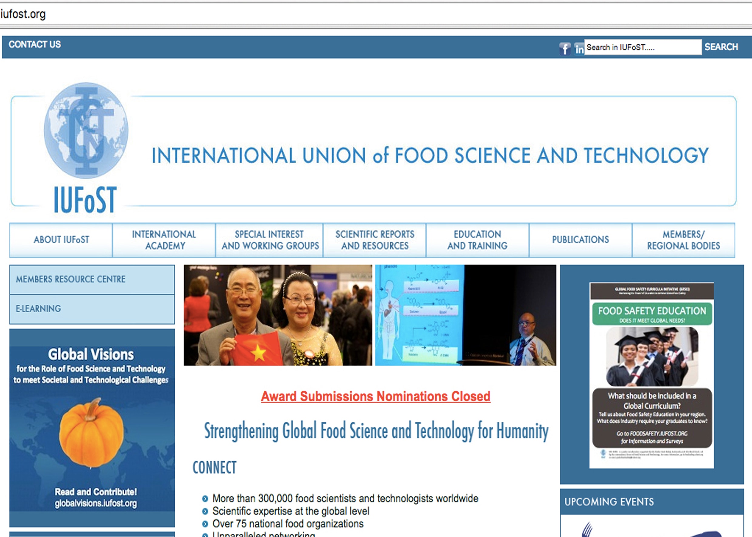Open the International Academy menu

(164, 240)
